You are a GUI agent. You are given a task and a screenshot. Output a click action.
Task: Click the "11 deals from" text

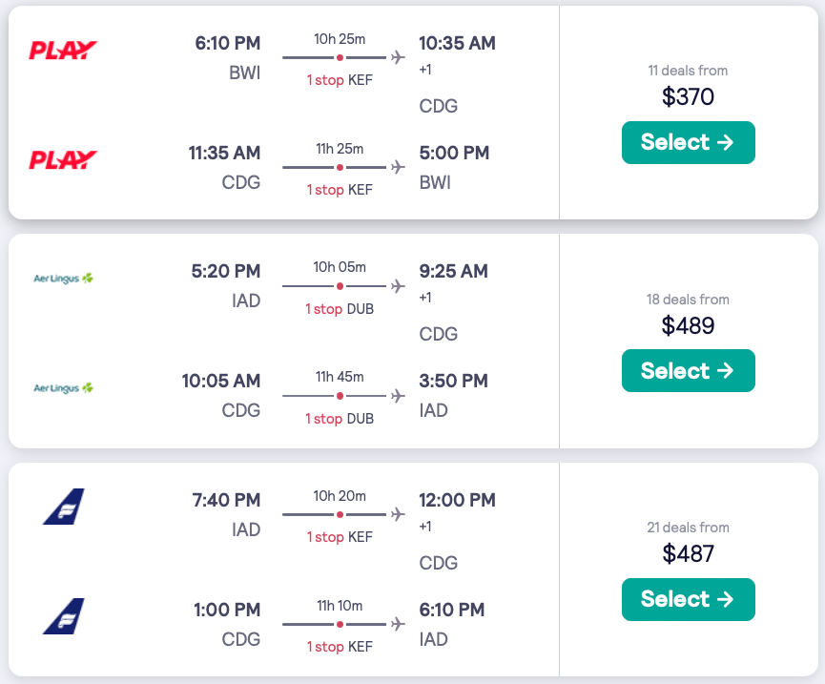pos(688,71)
